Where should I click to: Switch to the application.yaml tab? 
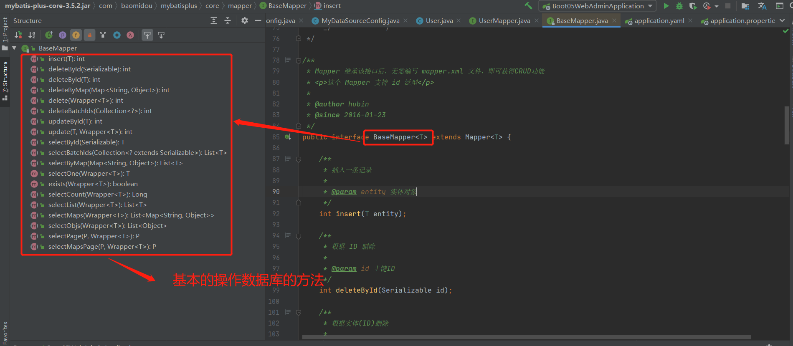tap(659, 21)
